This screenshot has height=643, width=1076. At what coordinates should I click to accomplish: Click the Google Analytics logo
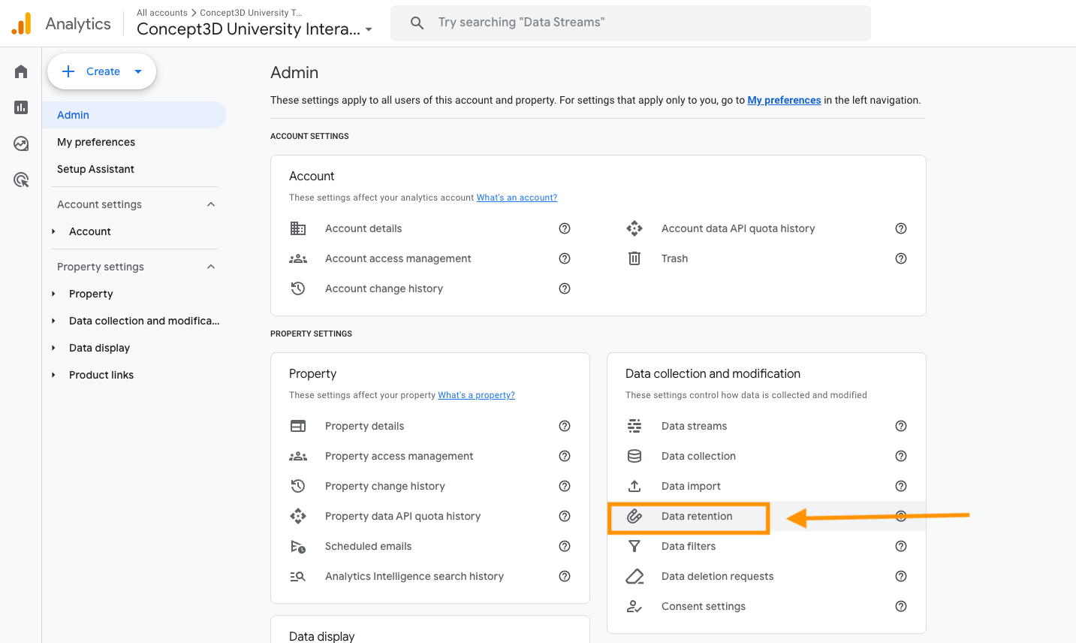22,23
